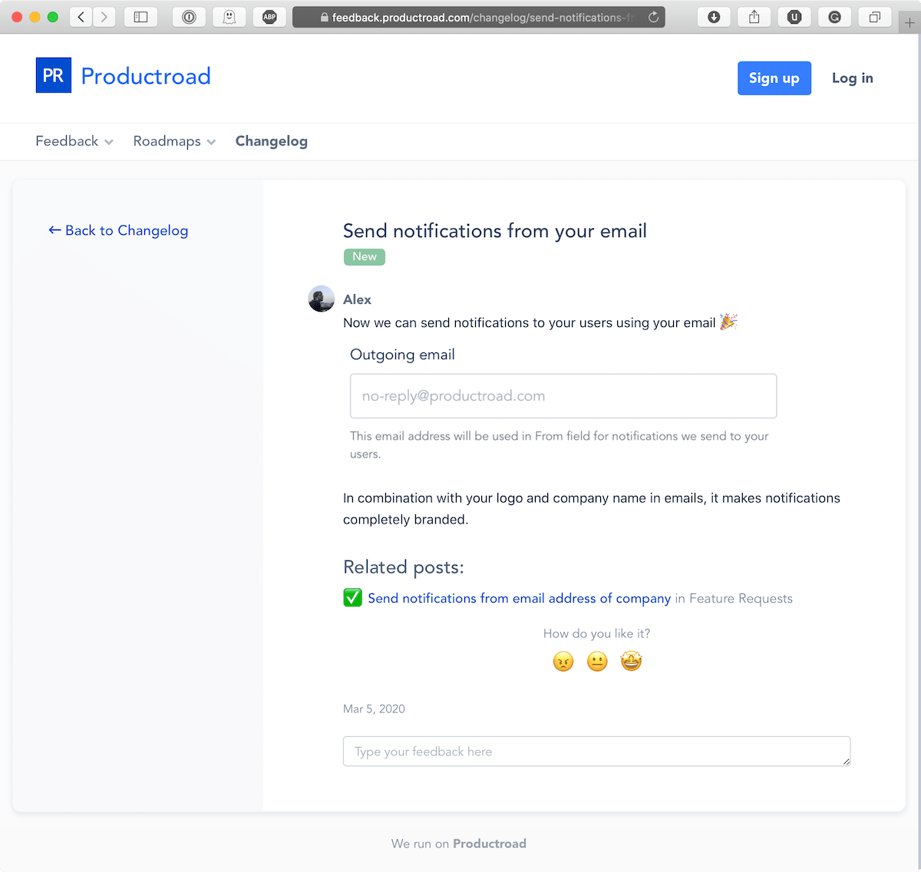Open the 1Password extension icon
This screenshot has width=921, height=872.
tap(189, 17)
